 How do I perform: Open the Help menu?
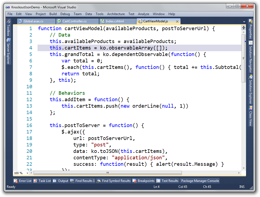tap(172, 14)
